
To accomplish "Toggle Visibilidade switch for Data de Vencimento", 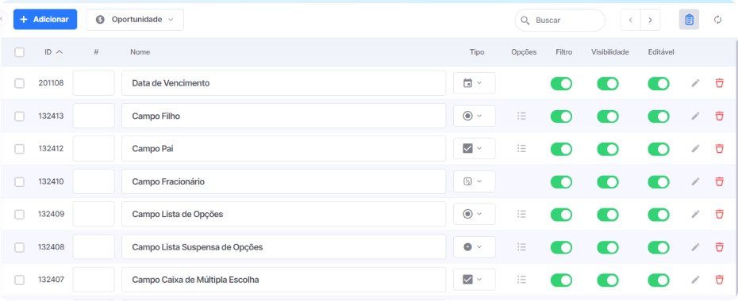I will click(608, 84).
